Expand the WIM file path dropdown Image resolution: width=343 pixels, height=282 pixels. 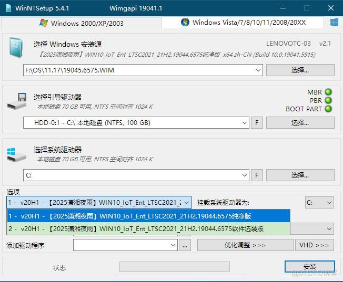258,70
